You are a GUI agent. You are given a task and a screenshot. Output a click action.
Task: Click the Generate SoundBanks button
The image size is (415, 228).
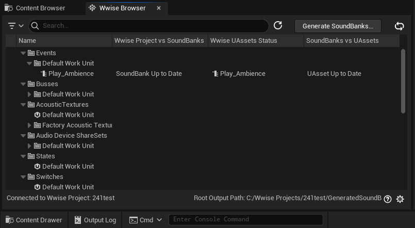click(x=338, y=26)
